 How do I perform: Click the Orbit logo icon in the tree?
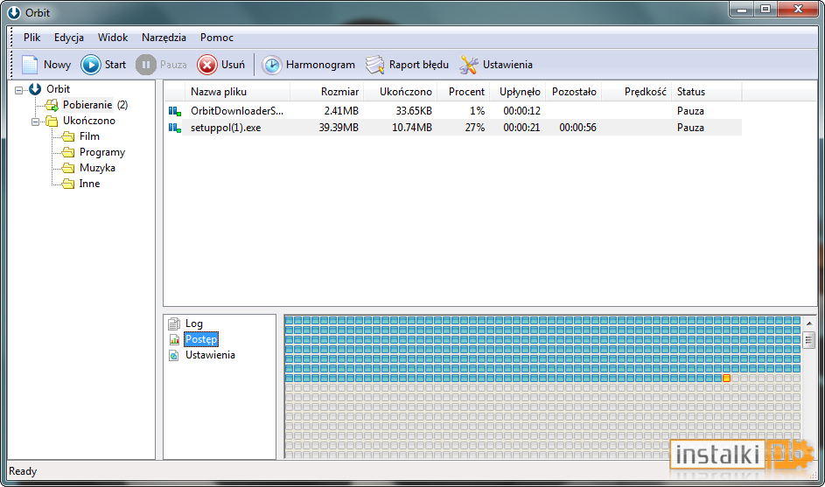(35, 89)
